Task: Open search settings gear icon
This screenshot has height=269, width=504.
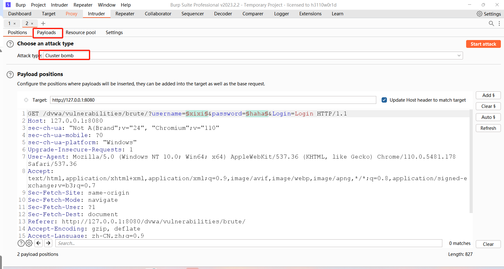Action: click(29, 243)
